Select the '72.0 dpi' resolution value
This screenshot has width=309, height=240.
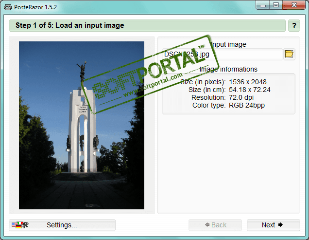tap(241, 97)
